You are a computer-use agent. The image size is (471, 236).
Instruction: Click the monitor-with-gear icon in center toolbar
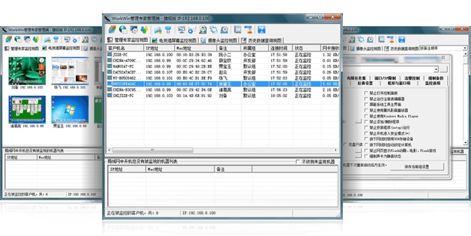(134, 29)
